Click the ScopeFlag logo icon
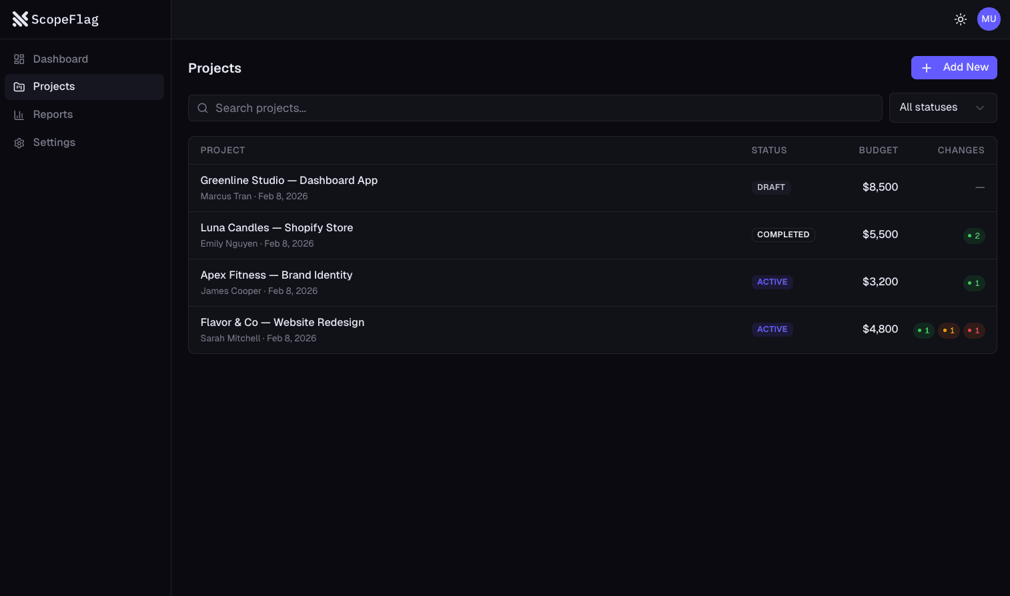 click(x=20, y=19)
